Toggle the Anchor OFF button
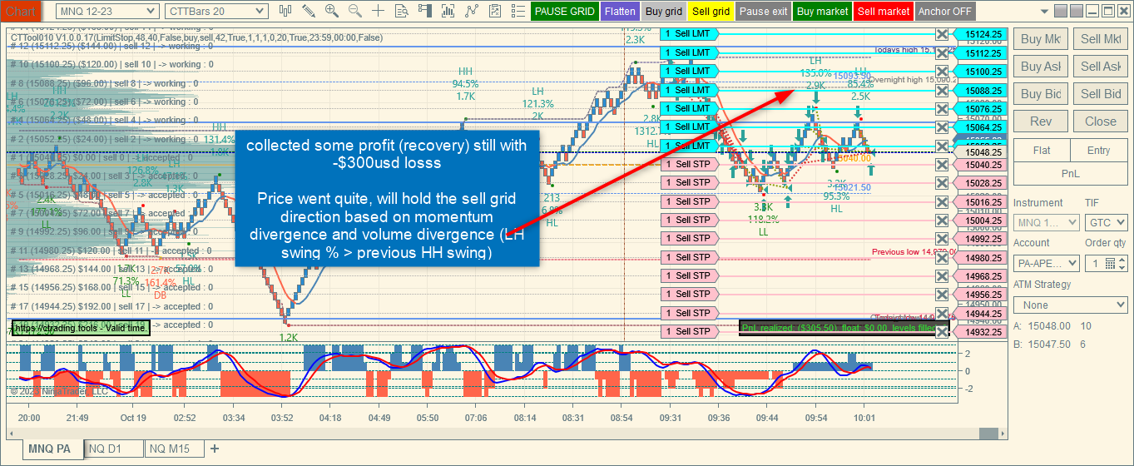This screenshot has width=1134, height=466. tap(945, 12)
